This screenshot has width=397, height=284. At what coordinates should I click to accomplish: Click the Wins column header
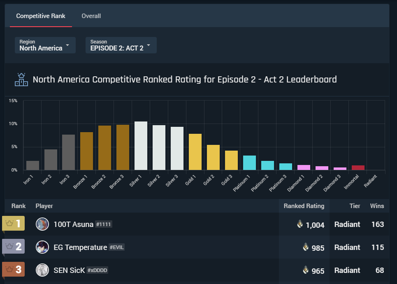[x=377, y=206]
